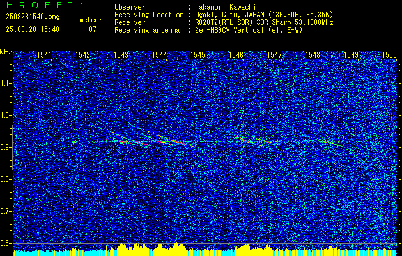Click the 1544 time marker
This screenshot has width=402, height=256.
160,55
